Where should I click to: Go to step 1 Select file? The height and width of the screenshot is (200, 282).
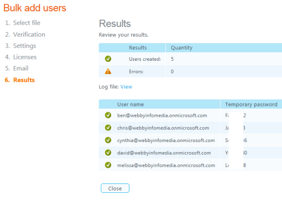pyautogui.click(x=23, y=23)
